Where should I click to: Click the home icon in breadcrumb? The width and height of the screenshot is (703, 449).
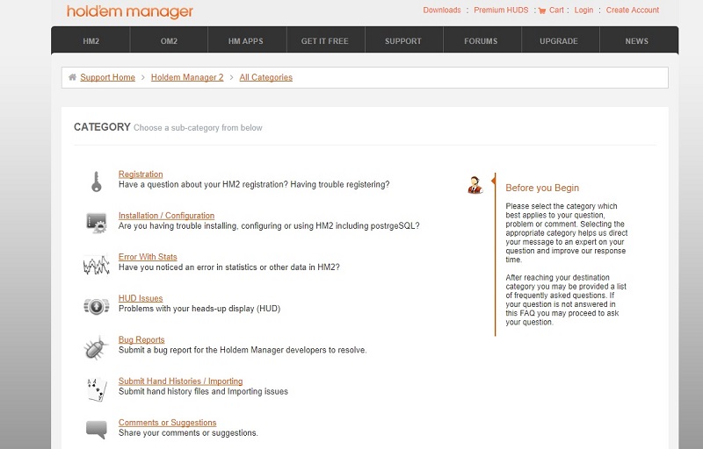tap(72, 77)
